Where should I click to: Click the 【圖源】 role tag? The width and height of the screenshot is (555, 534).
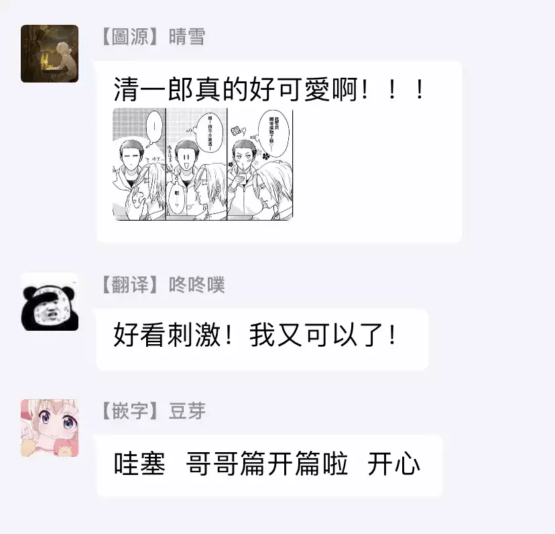[x=130, y=37]
